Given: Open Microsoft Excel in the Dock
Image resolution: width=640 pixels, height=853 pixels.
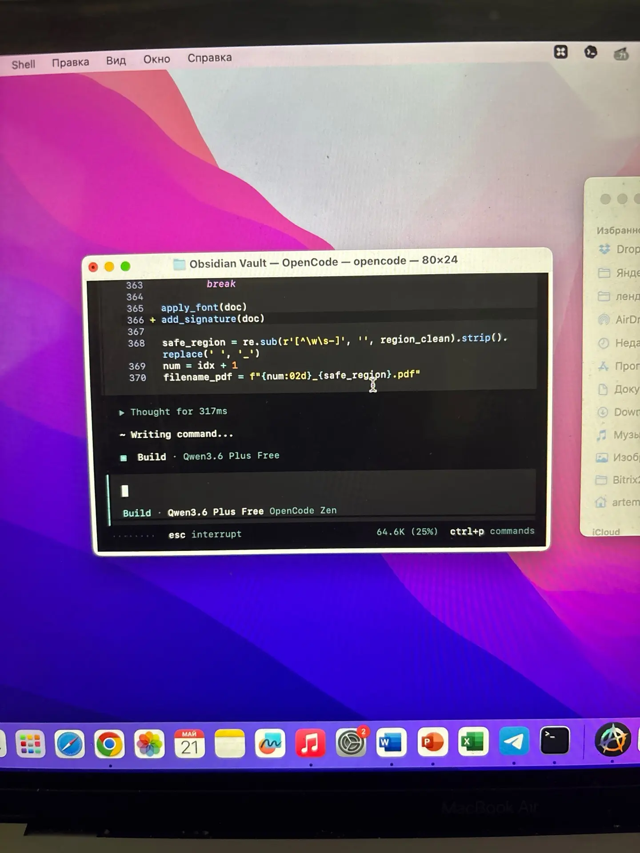Looking at the screenshot, I should coord(473,741).
